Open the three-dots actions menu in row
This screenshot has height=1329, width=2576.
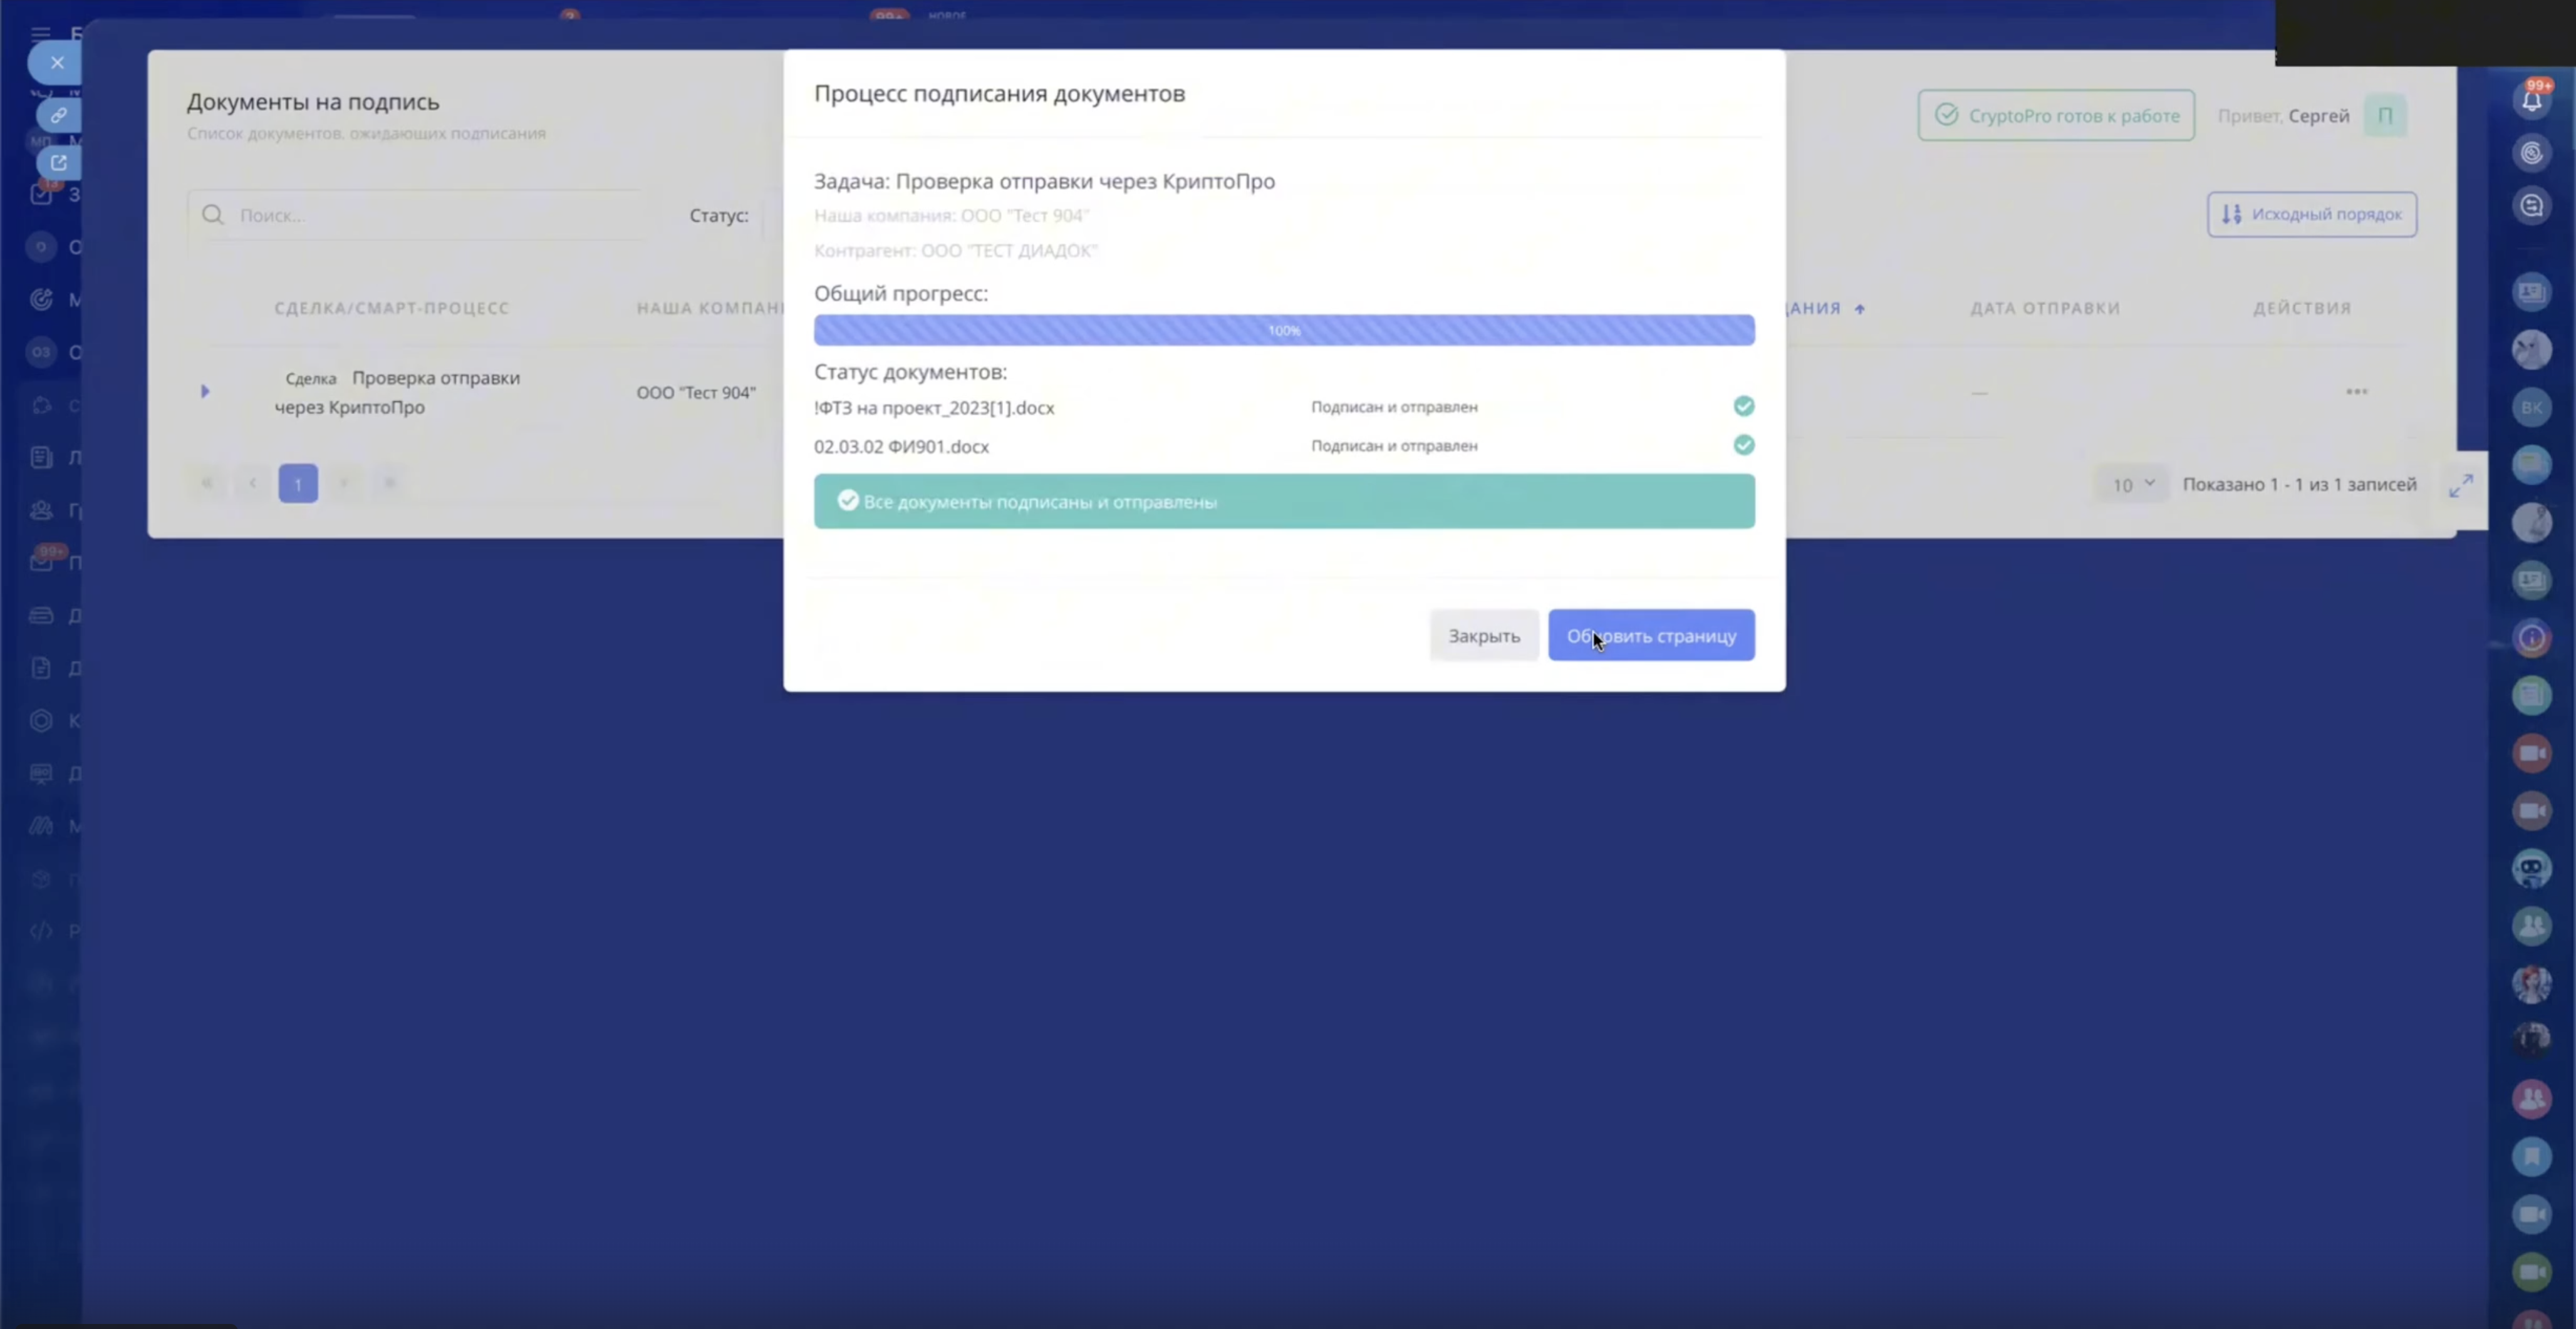click(2356, 392)
